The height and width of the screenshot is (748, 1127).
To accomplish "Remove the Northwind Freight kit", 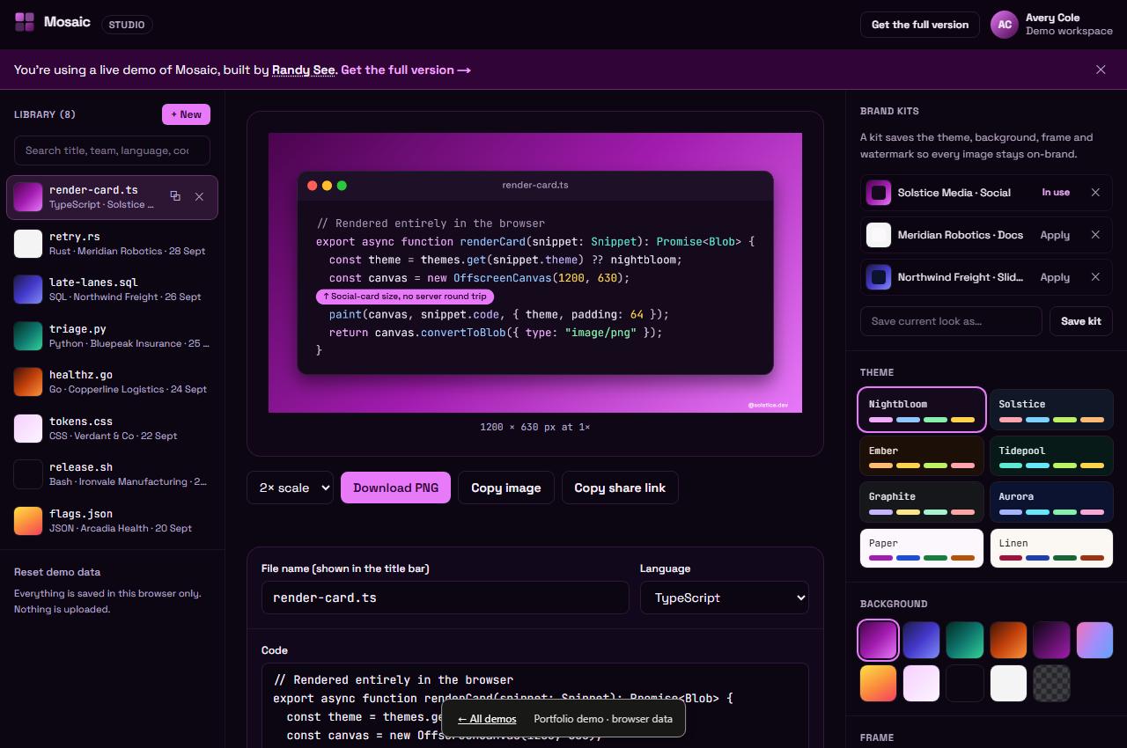I will pyautogui.click(x=1095, y=277).
